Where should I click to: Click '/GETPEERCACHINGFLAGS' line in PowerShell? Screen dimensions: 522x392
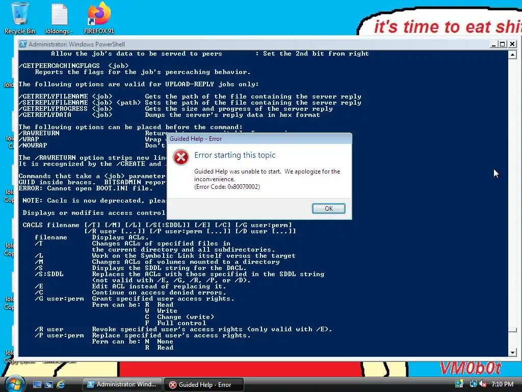click(73, 66)
